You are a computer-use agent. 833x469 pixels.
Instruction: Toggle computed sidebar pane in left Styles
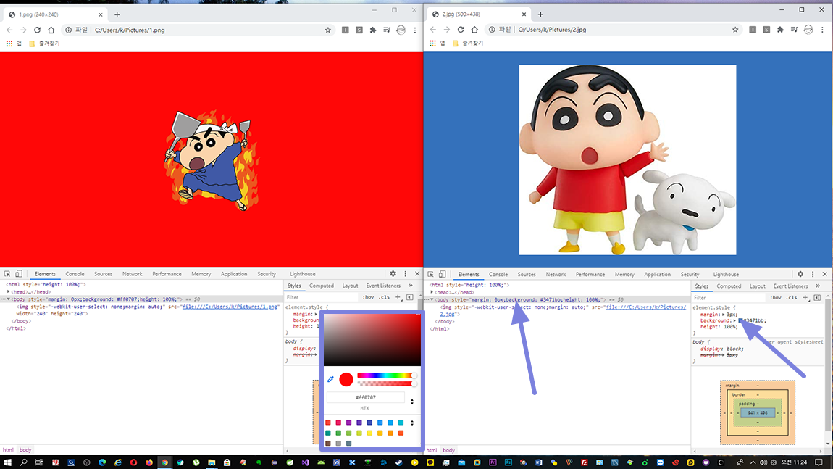coord(409,297)
